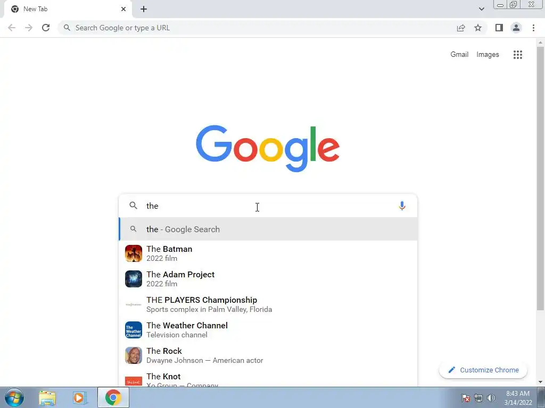
Task: Click The Weather Channel logo thumbnail
Action: [x=134, y=330]
